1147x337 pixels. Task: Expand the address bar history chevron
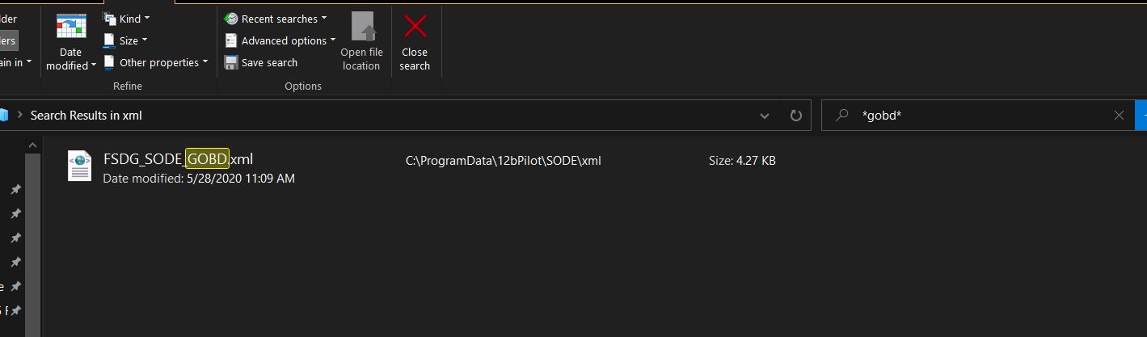tap(765, 116)
